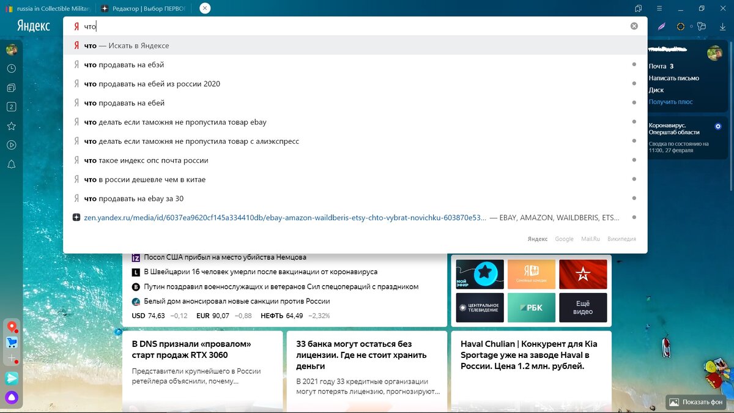Close the current tab with the round X
The height and width of the screenshot is (413, 734).
(205, 9)
